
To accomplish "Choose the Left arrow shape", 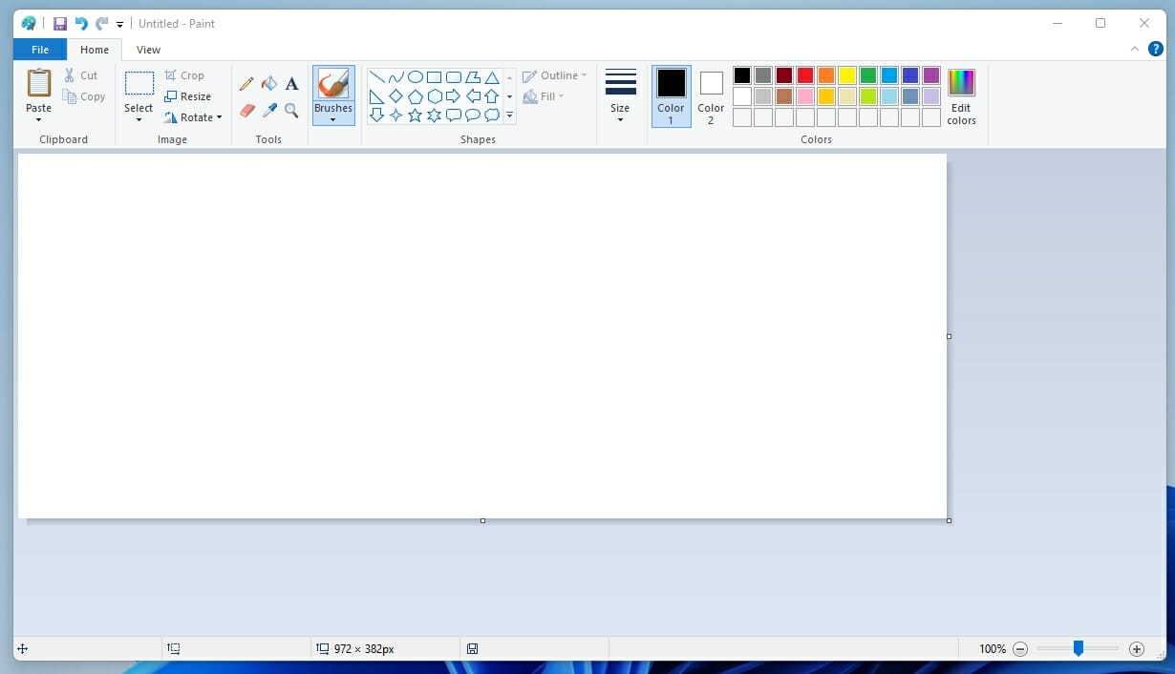I will pos(473,96).
